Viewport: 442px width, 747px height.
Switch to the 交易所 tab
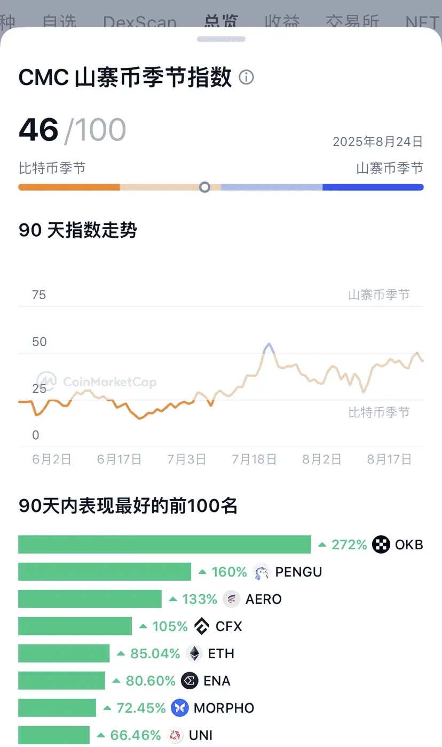pyautogui.click(x=352, y=22)
